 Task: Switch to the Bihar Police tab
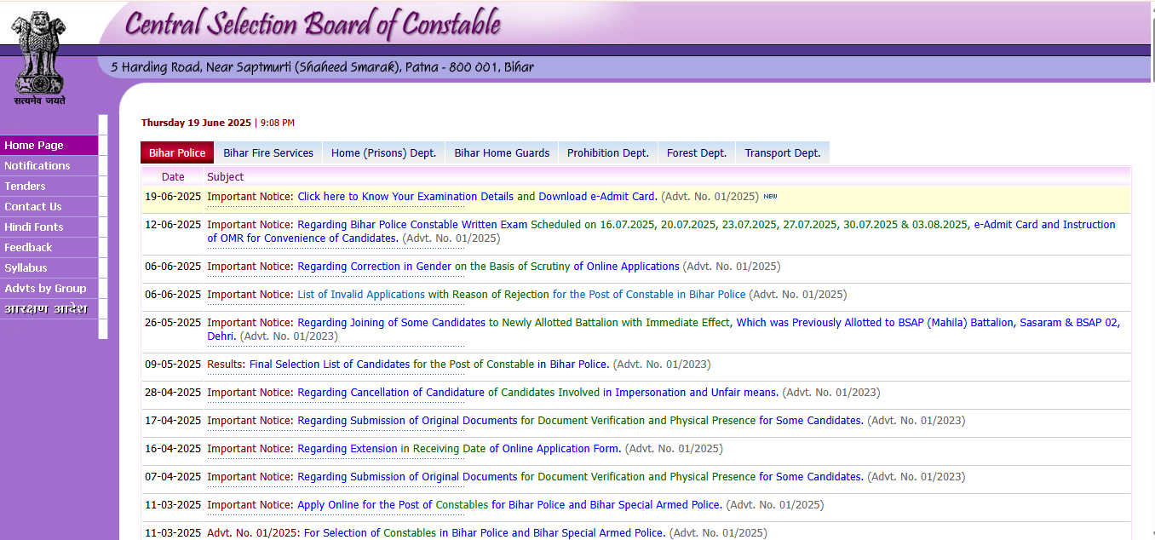click(x=177, y=153)
